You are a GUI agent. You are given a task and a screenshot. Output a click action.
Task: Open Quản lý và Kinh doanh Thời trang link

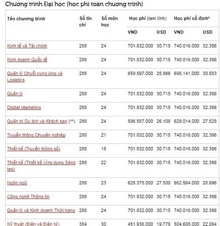coord(41,210)
